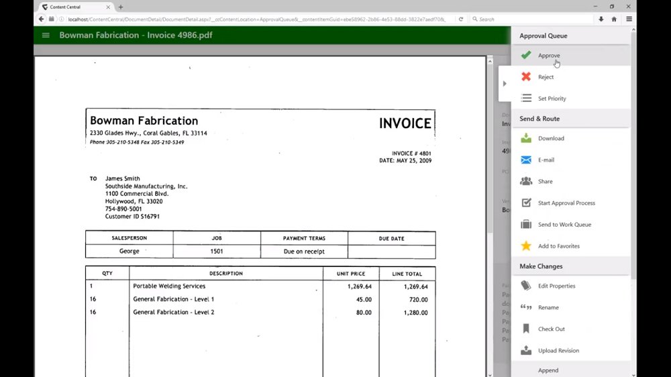Open browser downloads arrow icon
Viewport: 671px width, 377px height.
(601, 19)
